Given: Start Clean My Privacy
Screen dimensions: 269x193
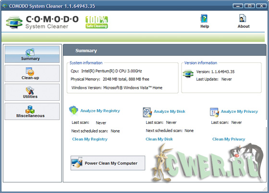Looking at the screenshot, I should click(229, 139).
